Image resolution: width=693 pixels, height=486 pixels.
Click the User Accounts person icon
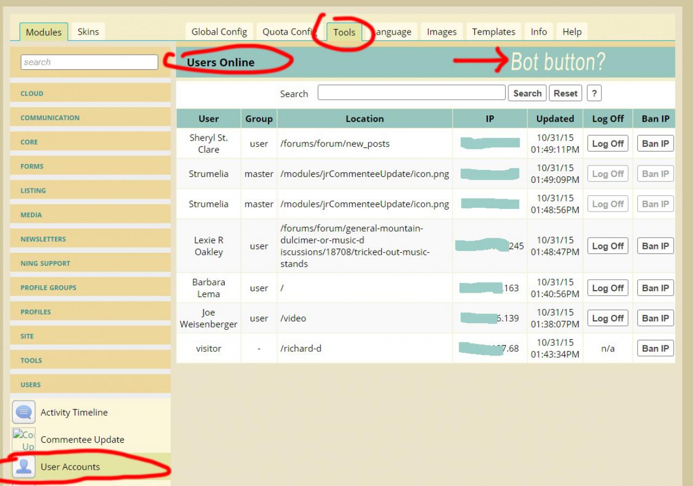click(x=24, y=467)
